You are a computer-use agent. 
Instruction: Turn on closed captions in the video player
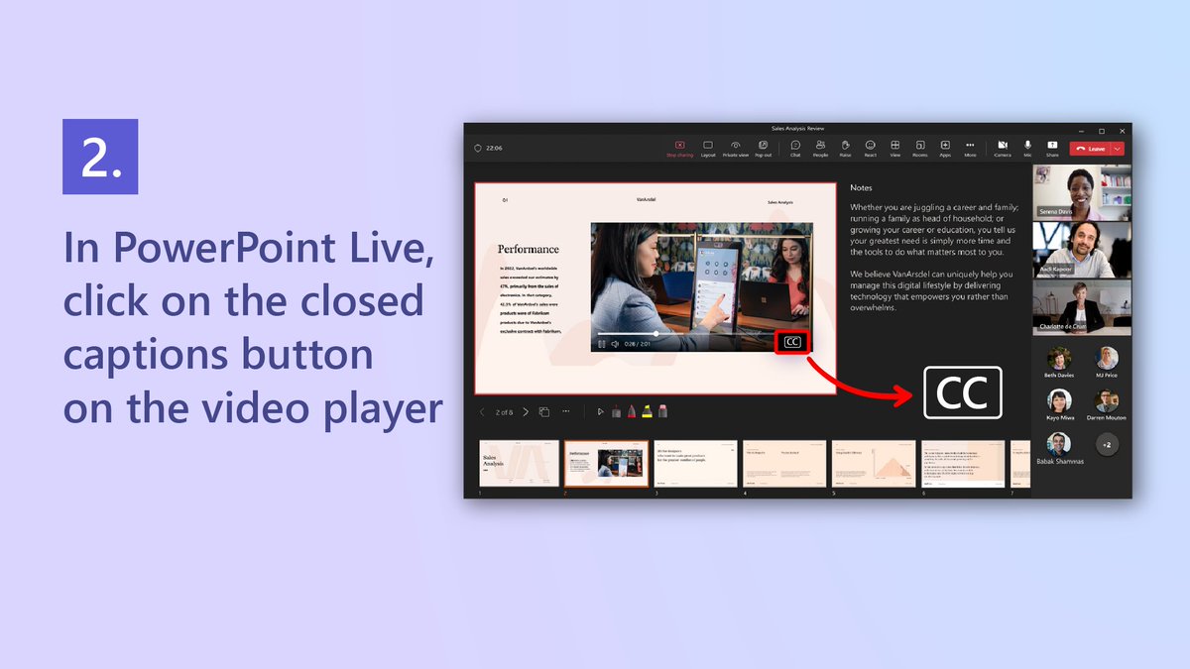(x=791, y=342)
